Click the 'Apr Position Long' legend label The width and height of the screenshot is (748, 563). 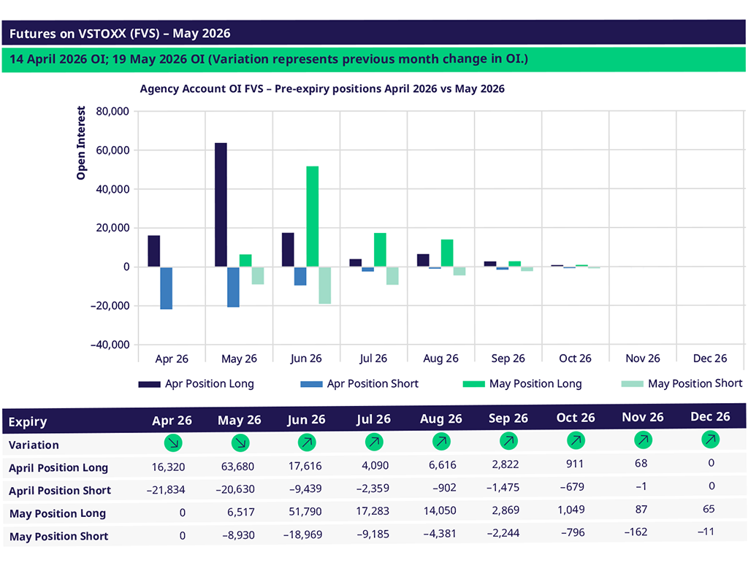pyautogui.click(x=210, y=384)
